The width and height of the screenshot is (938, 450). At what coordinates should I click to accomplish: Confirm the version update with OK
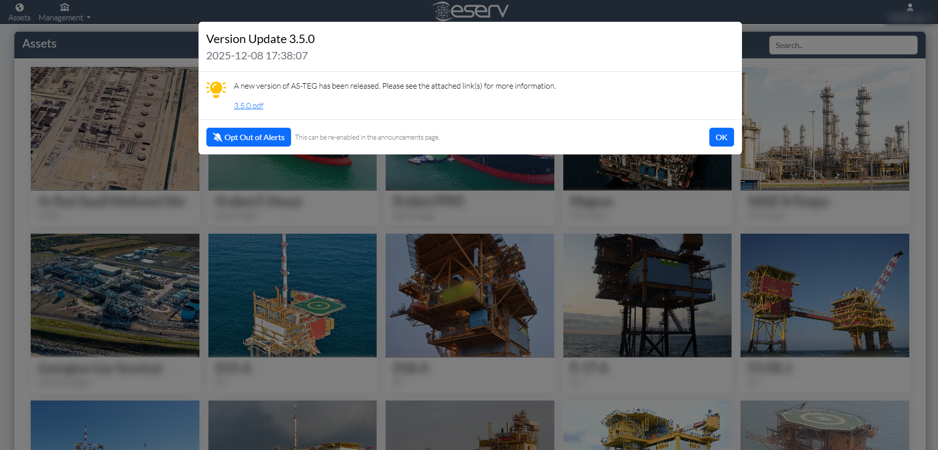point(721,137)
